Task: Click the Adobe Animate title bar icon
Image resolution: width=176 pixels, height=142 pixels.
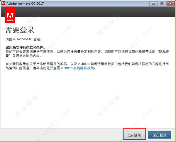Action: click(3, 3)
